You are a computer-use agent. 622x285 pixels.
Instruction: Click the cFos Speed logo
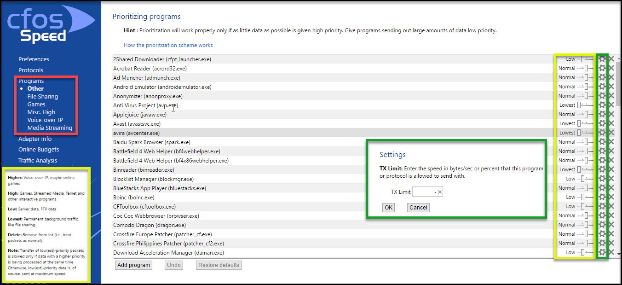tap(51, 24)
